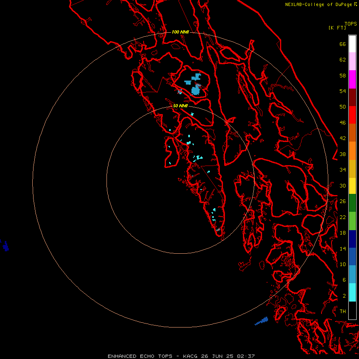Click the '34' legend value label
The image size is (359, 359).
(x=343, y=170)
